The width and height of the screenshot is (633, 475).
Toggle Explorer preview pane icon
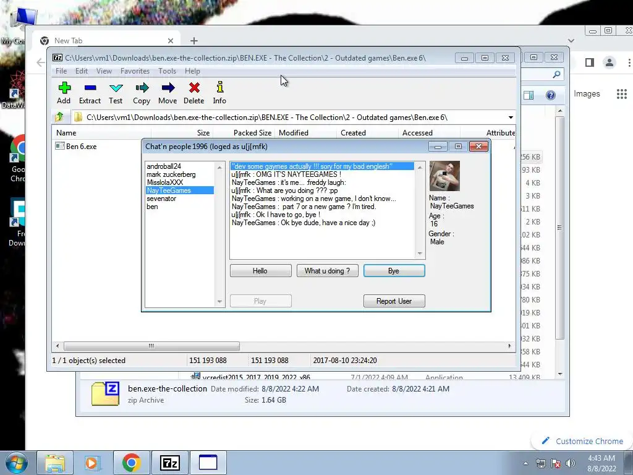[x=529, y=95]
